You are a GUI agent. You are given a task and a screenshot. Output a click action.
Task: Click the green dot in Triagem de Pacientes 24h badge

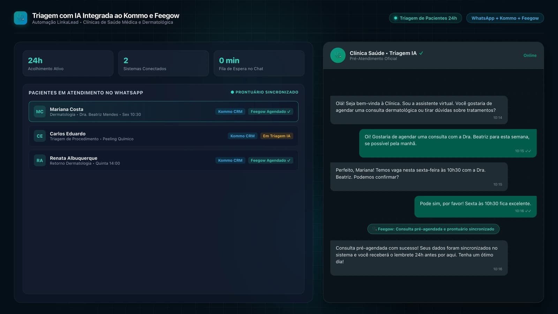tap(395, 18)
